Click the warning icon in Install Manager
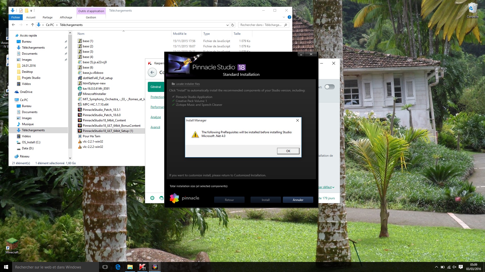Screen dimensions: 485x272 point(195,134)
